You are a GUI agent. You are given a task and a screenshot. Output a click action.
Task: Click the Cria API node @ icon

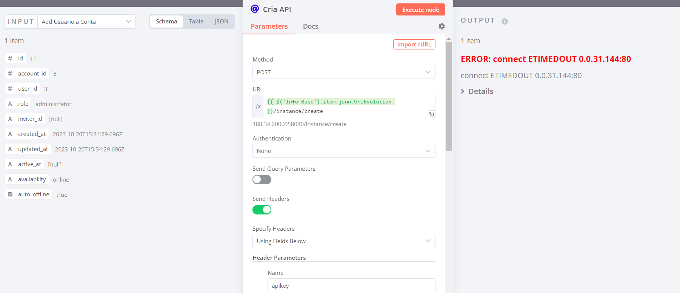point(255,9)
